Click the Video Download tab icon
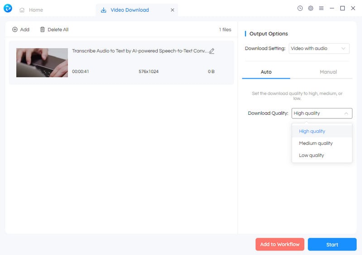Viewport: 362px width, 255px height. tap(104, 10)
